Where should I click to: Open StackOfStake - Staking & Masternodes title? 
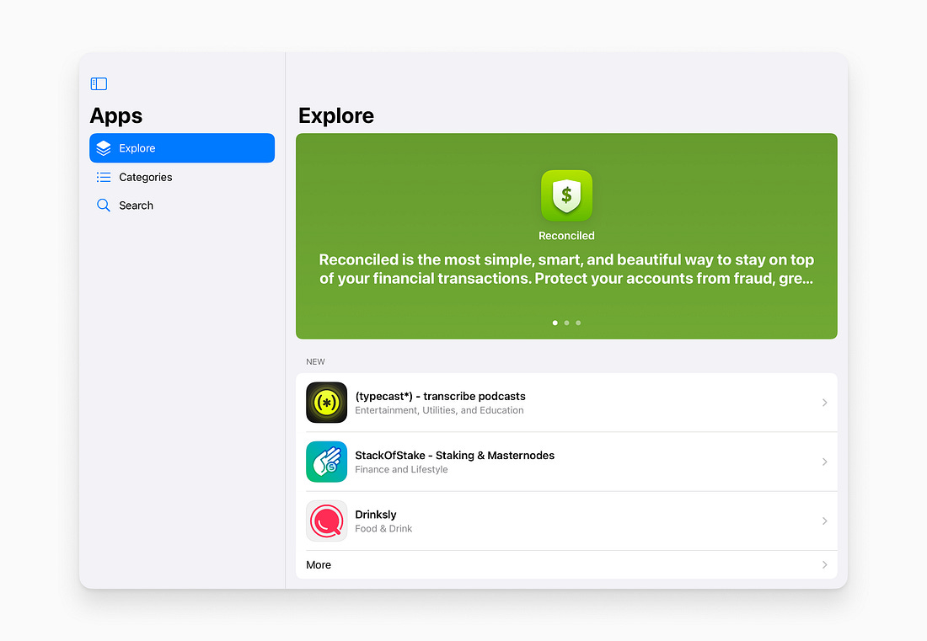454,456
